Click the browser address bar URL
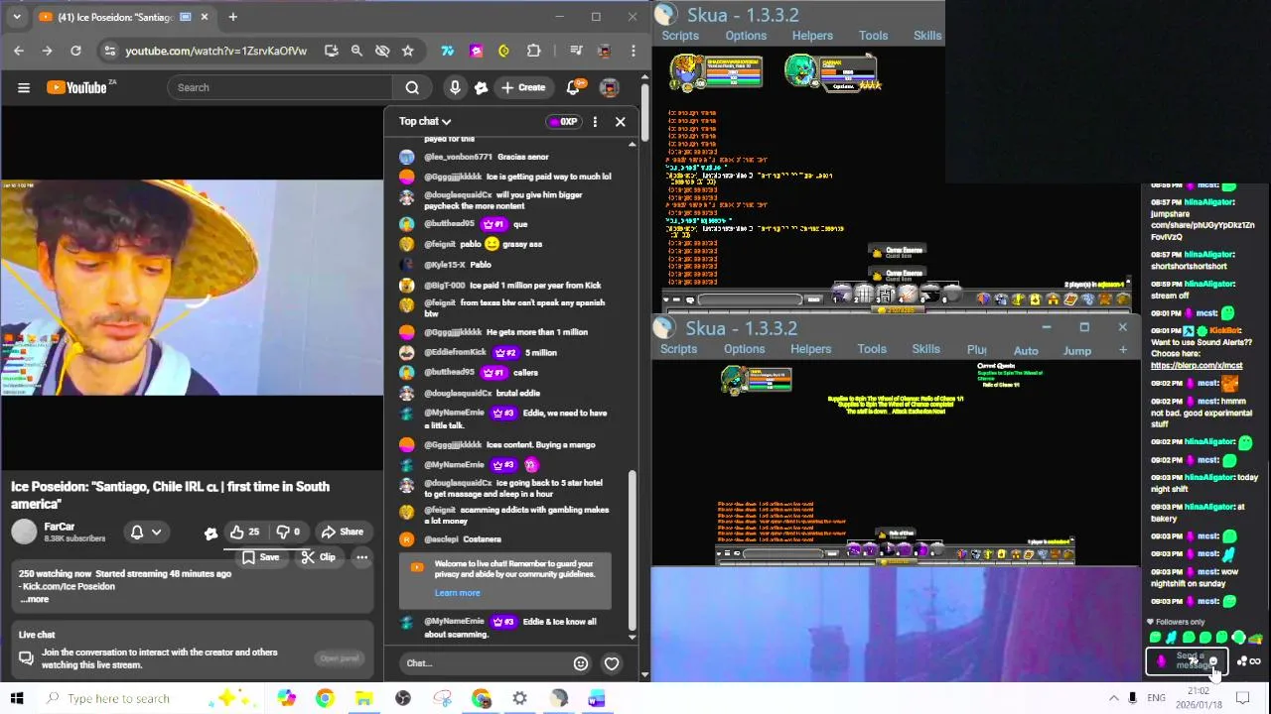The height and width of the screenshot is (714, 1271). (x=215, y=51)
